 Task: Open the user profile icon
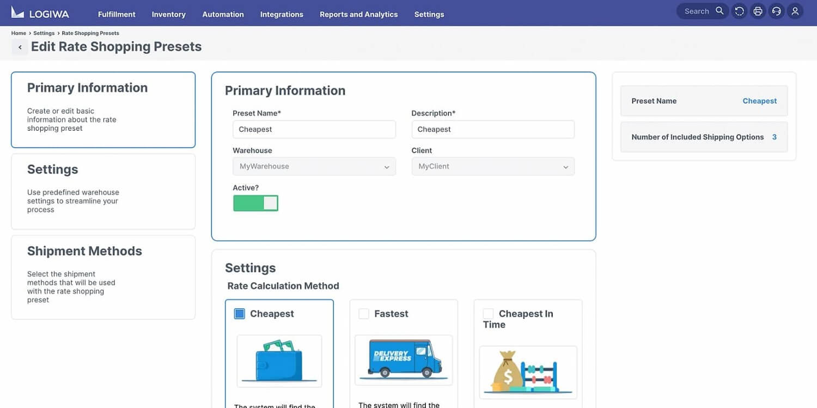click(795, 11)
